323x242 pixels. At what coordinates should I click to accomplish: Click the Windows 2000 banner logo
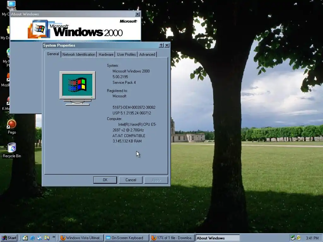click(75, 29)
